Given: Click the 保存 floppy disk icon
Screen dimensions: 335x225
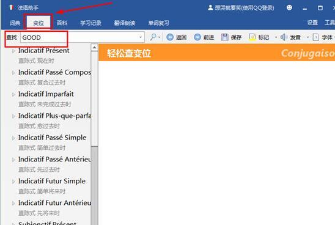Looking at the screenshot, I should point(225,37).
